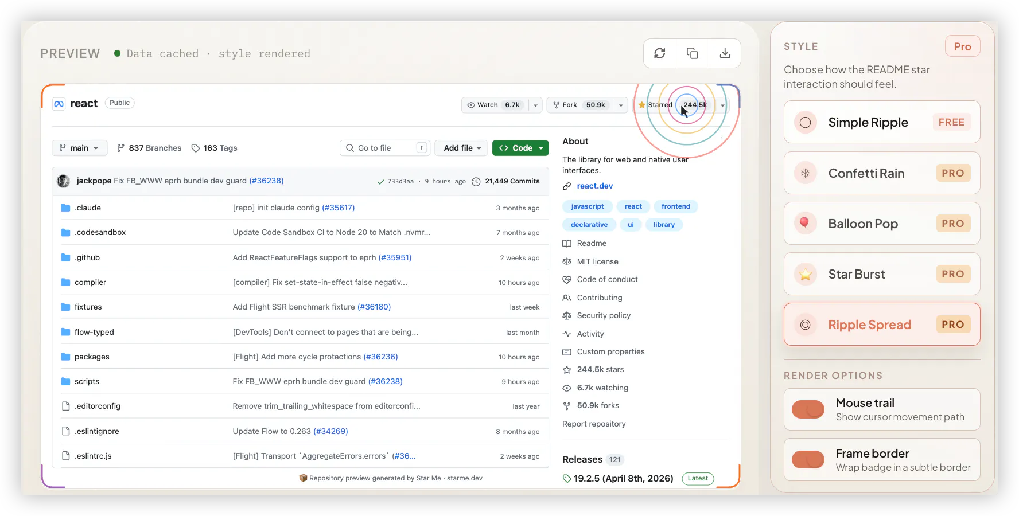The width and height of the screenshot is (1019, 516).
Task: Click the declarative topic tag
Action: 589,225
